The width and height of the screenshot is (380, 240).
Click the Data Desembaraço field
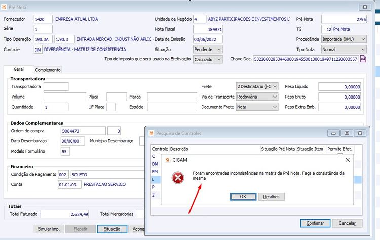[x=72, y=141]
